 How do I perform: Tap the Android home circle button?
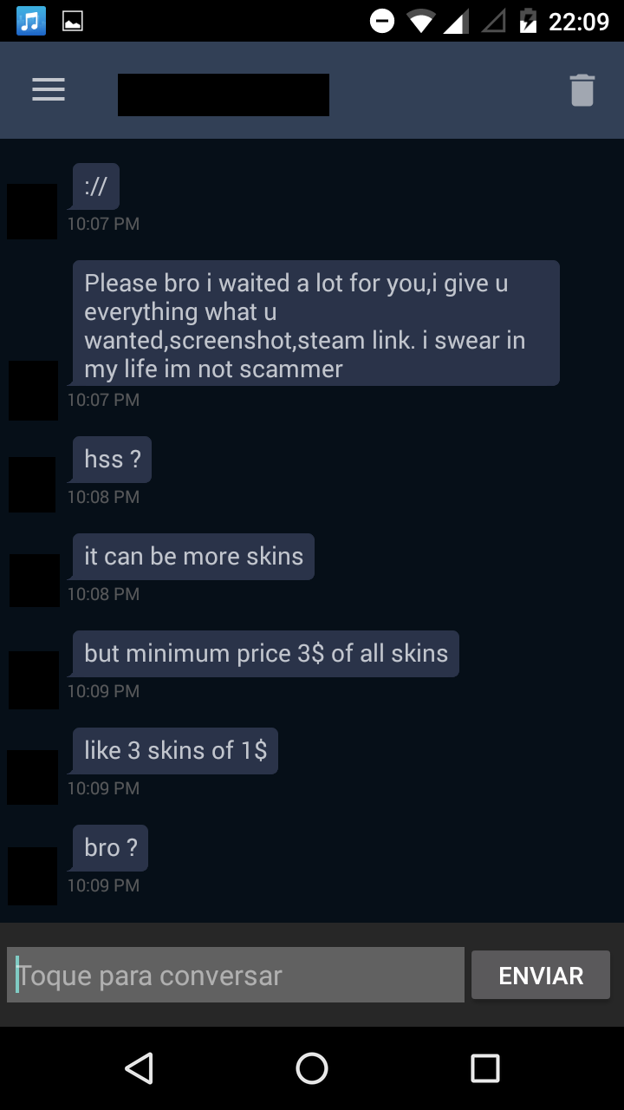click(x=312, y=1068)
